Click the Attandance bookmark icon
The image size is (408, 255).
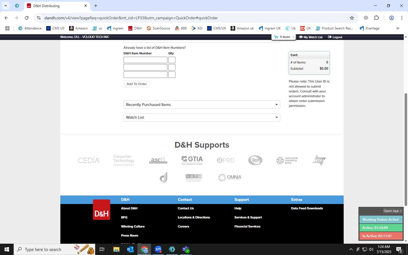pos(20,28)
